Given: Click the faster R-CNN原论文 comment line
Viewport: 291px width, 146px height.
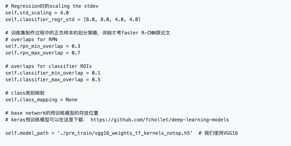Looking at the screenshot, I should tap(88, 33).
